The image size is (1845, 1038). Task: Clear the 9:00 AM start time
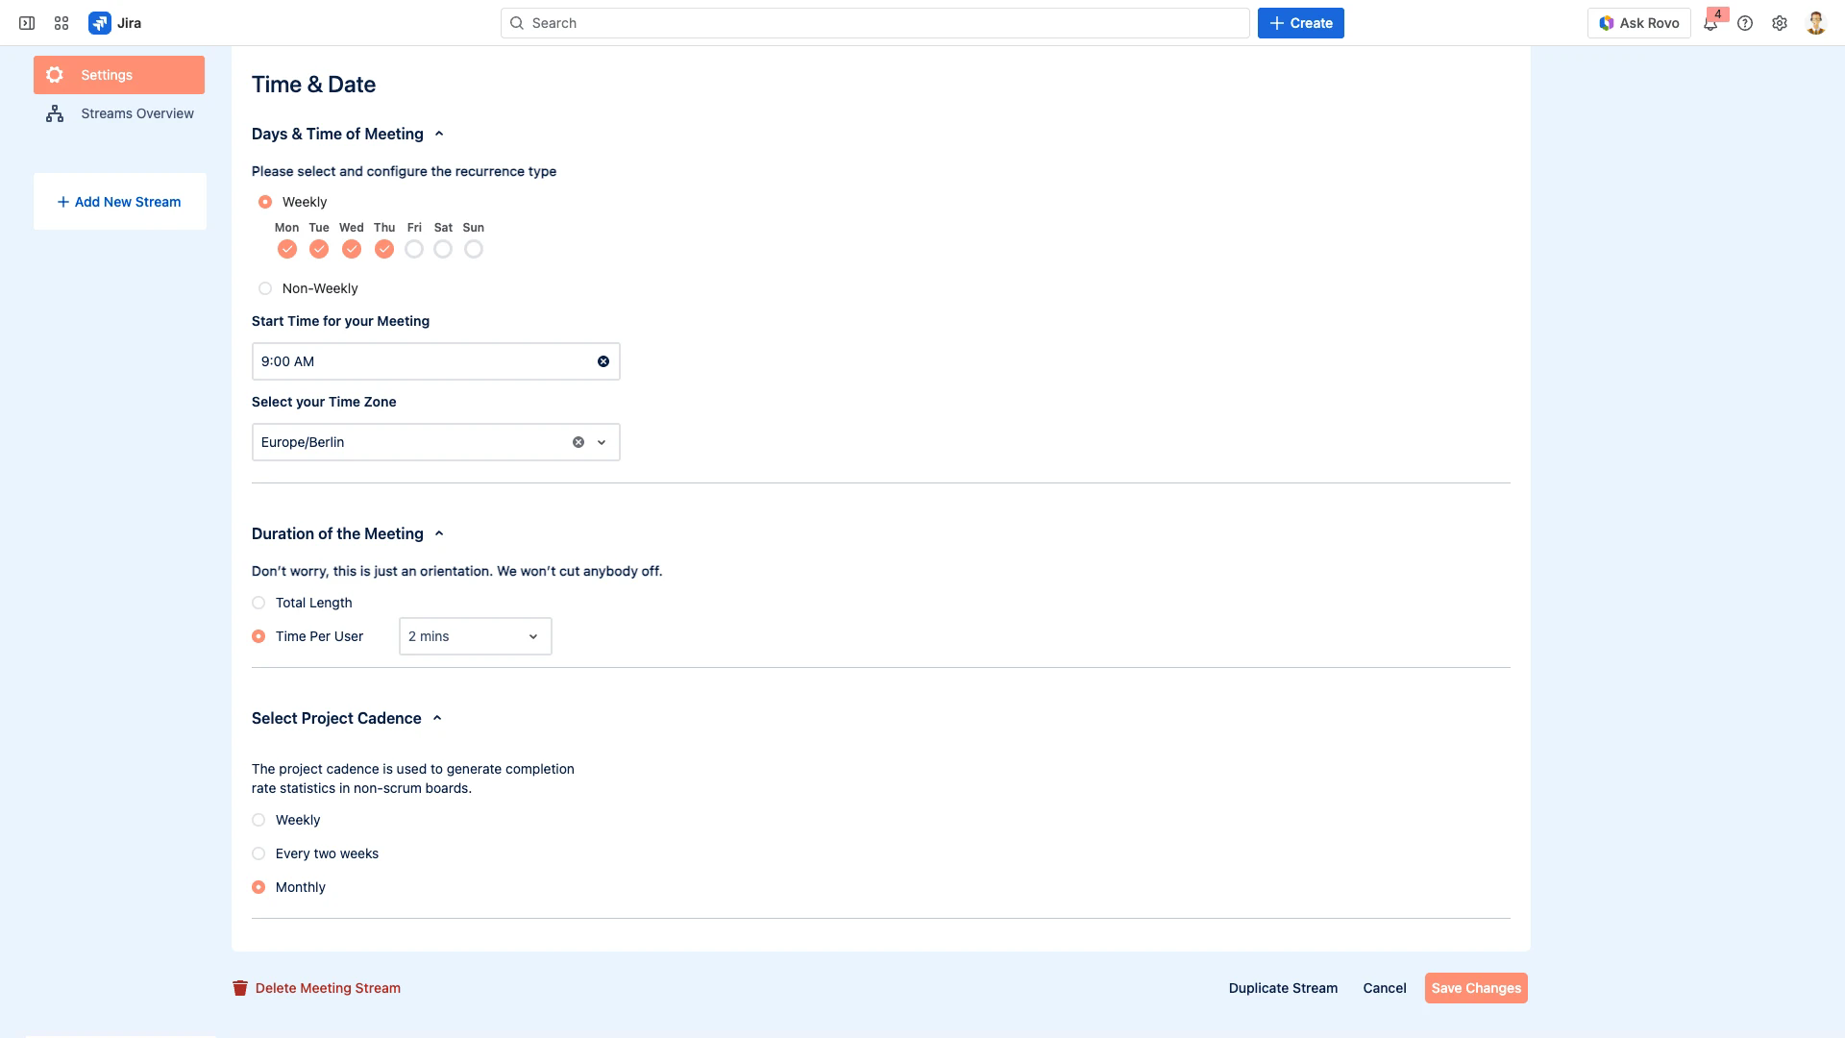click(603, 360)
